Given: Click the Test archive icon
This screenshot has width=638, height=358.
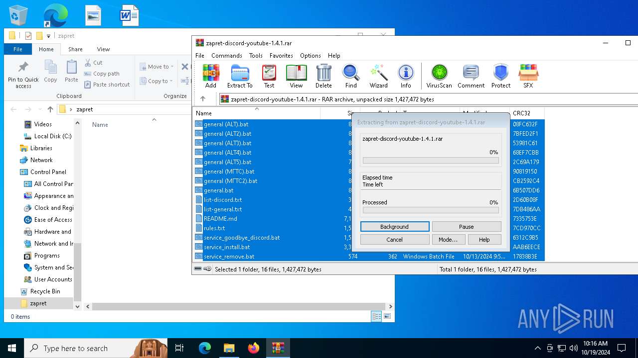Looking at the screenshot, I should (269, 76).
